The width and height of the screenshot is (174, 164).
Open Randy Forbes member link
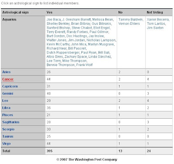click(77, 32)
